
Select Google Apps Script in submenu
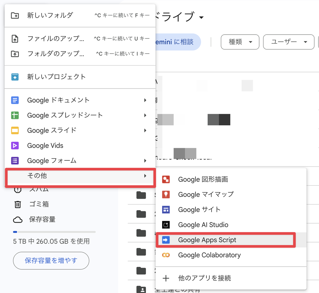231,240
